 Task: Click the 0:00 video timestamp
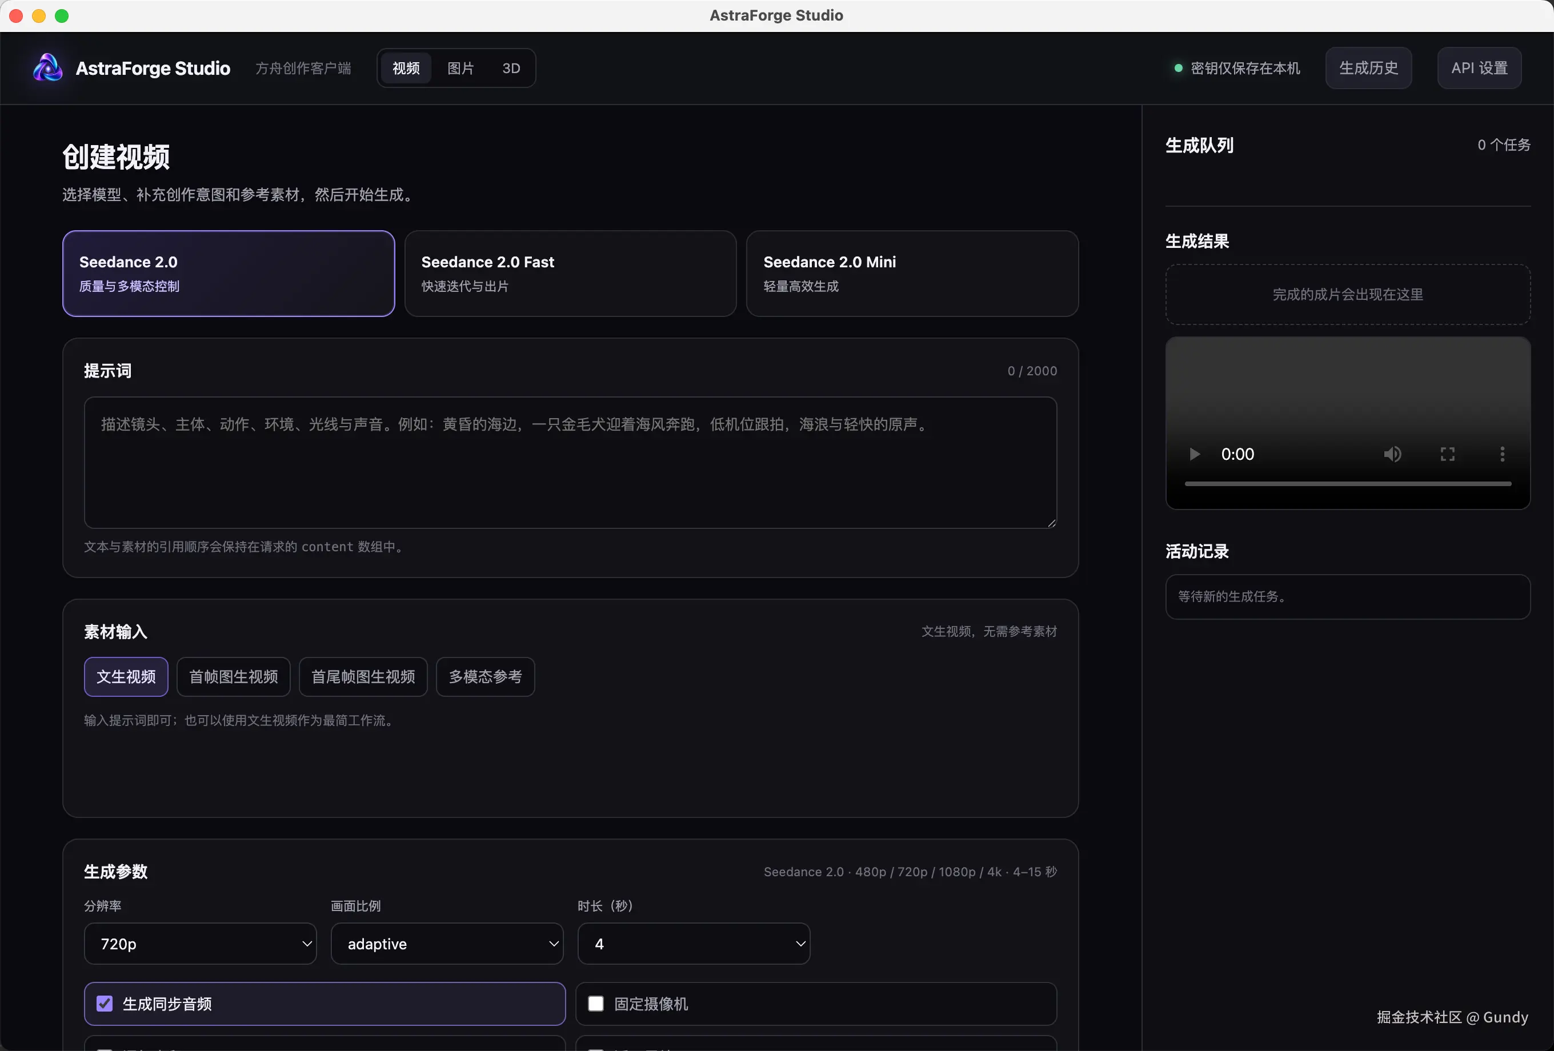click(1237, 455)
